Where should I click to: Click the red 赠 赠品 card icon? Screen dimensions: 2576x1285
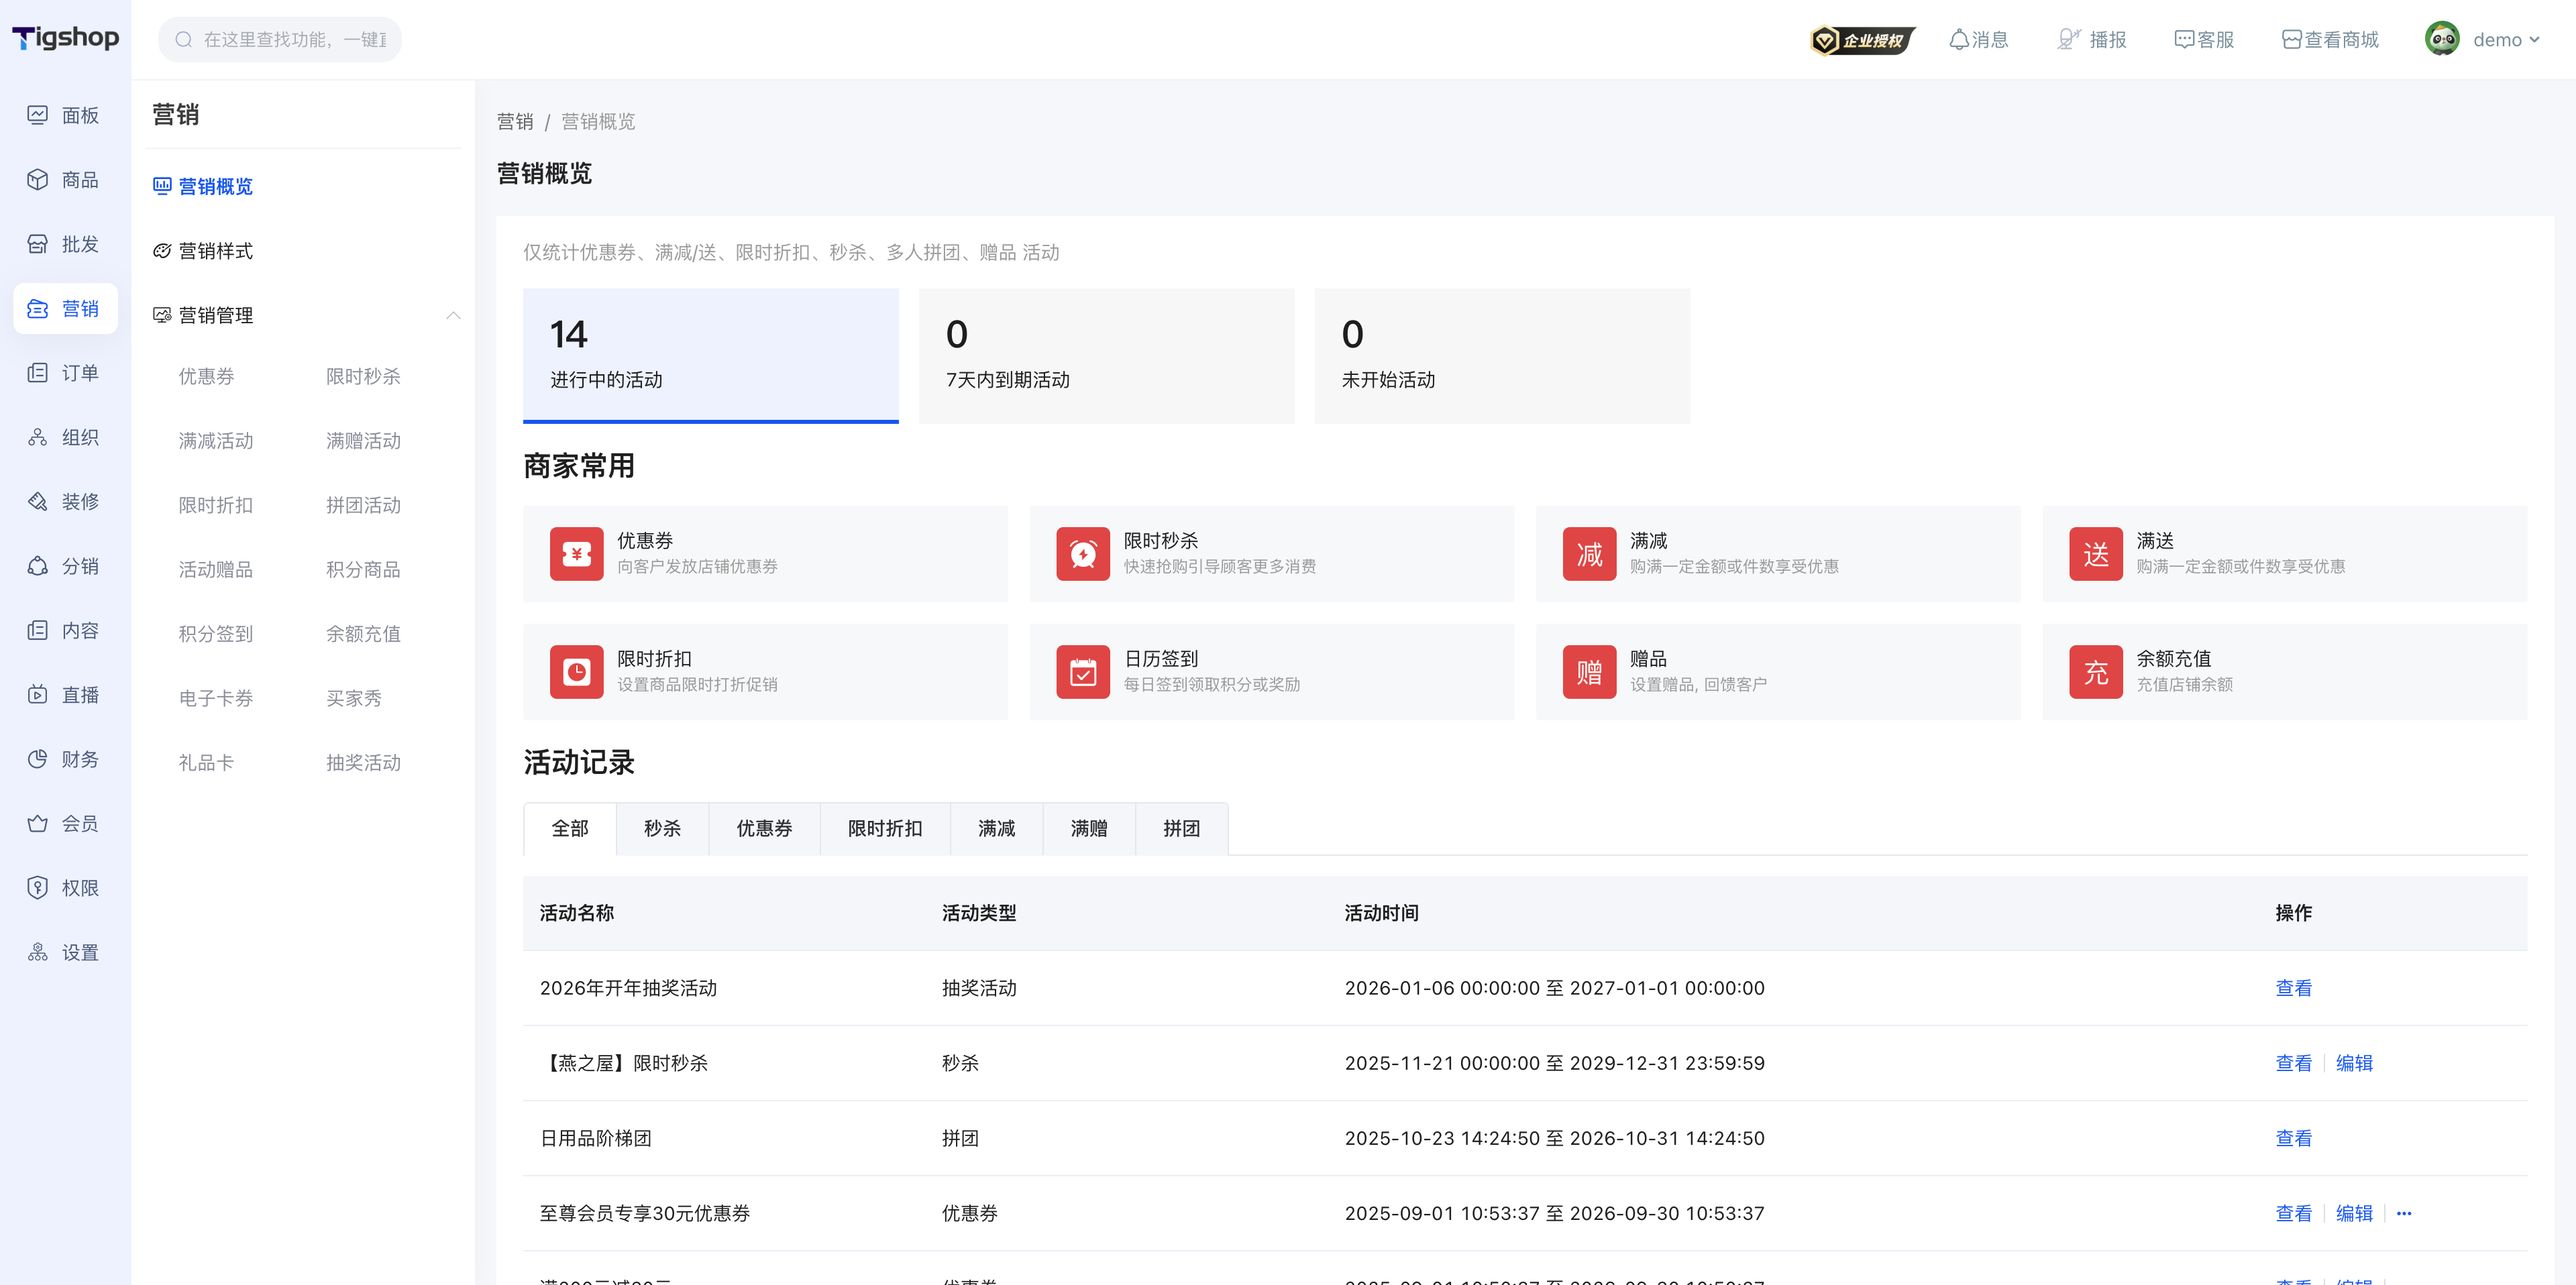[x=1590, y=672]
